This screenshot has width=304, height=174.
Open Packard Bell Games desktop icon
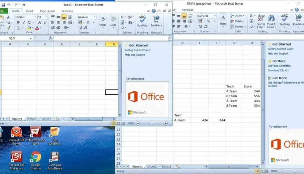pos(17,136)
